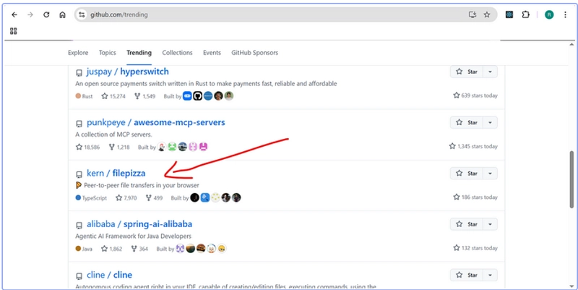Star the awesome-mcp-servers repository
This screenshot has height=290, width=578.
[467, 122]
